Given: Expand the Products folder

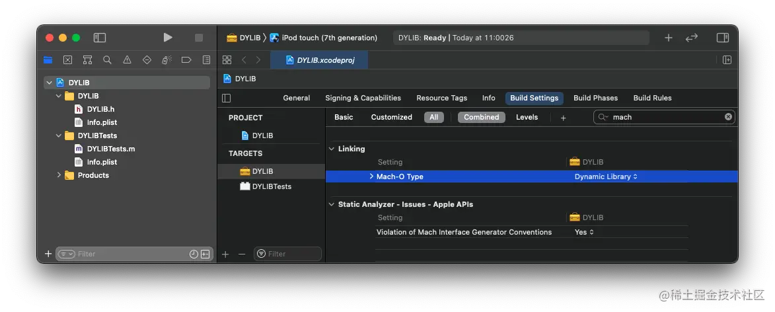Looking at the screenshot, I should click(59, 175).
